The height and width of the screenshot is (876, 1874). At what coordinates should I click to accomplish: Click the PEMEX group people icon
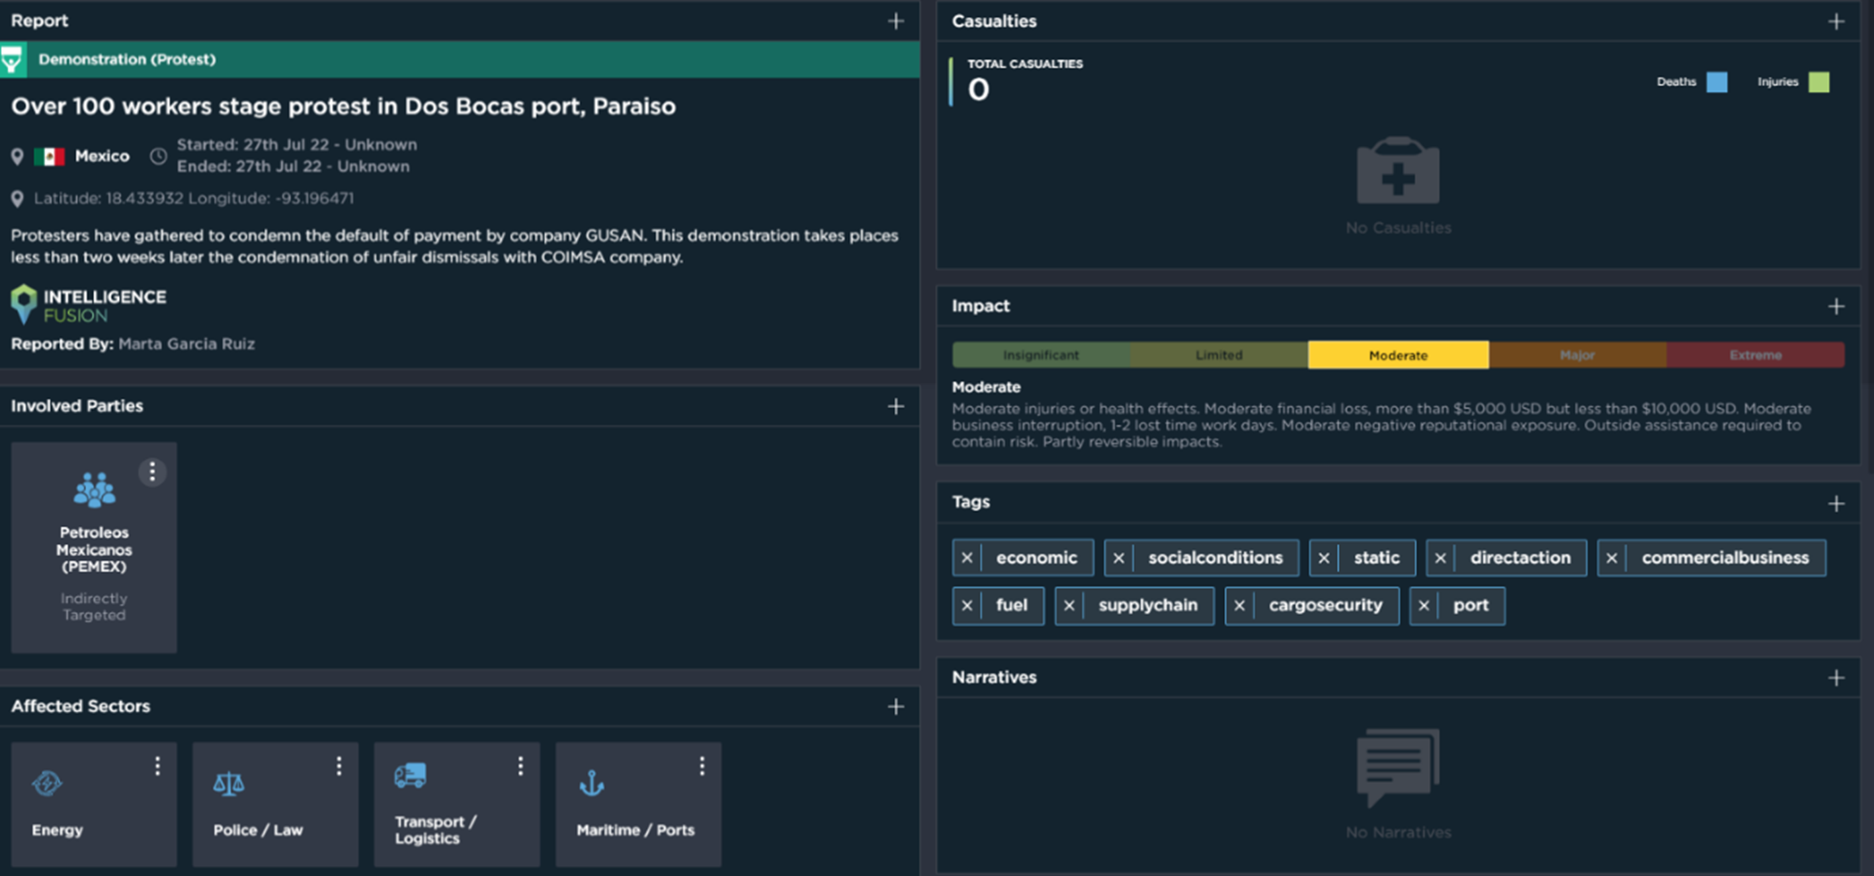coord(95,490)
